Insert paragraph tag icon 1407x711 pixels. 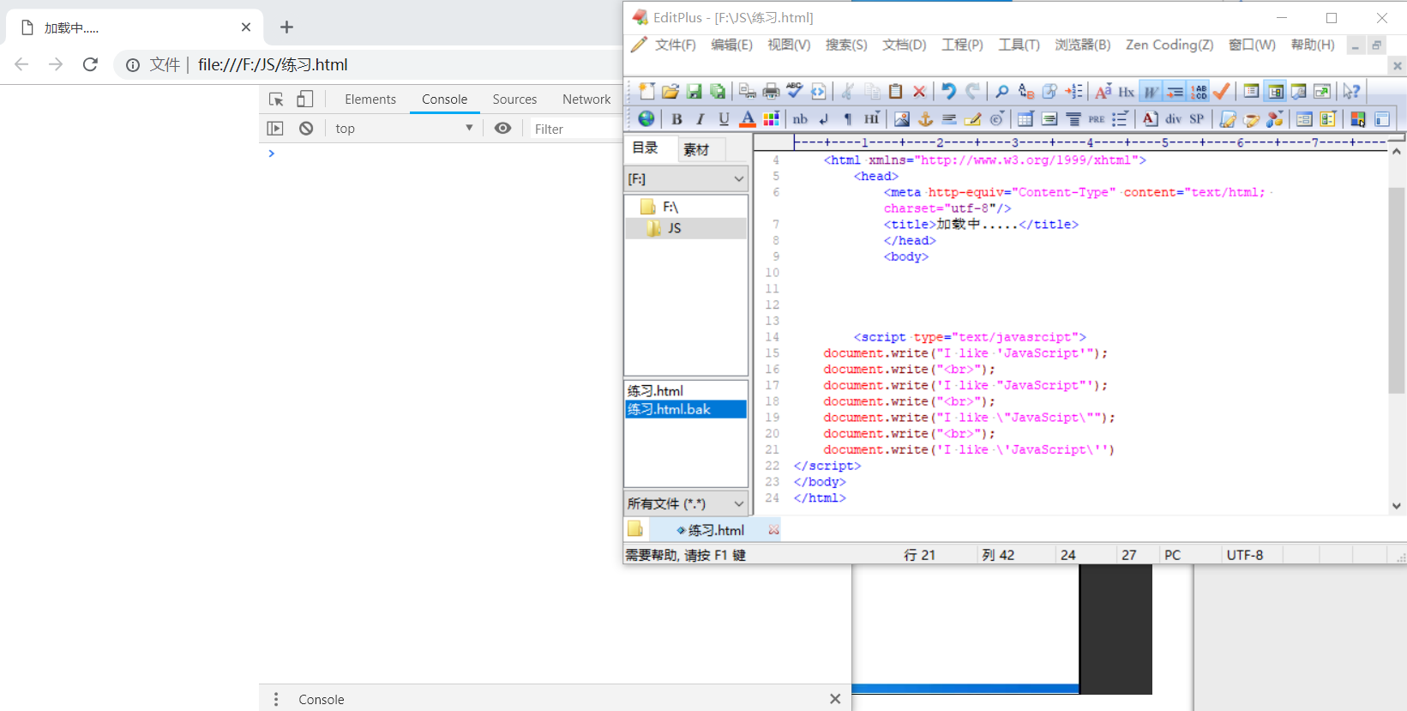coord(848,118)
